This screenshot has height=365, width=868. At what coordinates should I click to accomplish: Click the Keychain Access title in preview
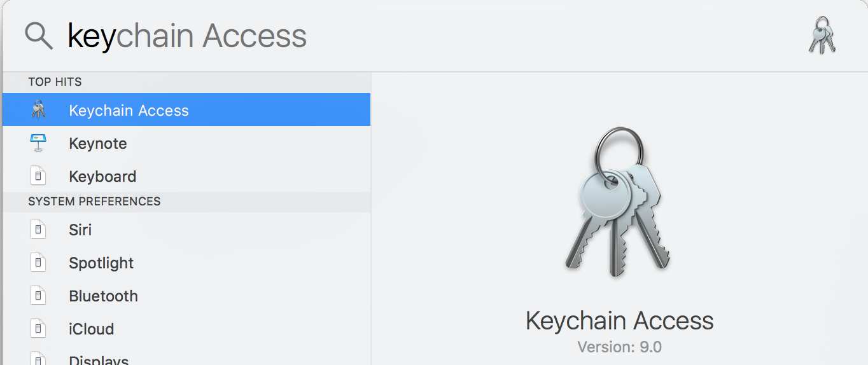(619, 320)
